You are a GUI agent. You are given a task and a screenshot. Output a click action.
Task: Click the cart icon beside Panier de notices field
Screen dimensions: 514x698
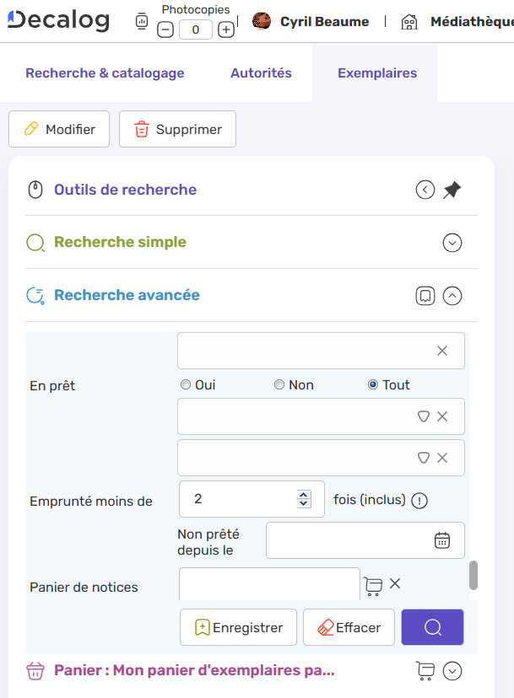(x=372, y=584)
